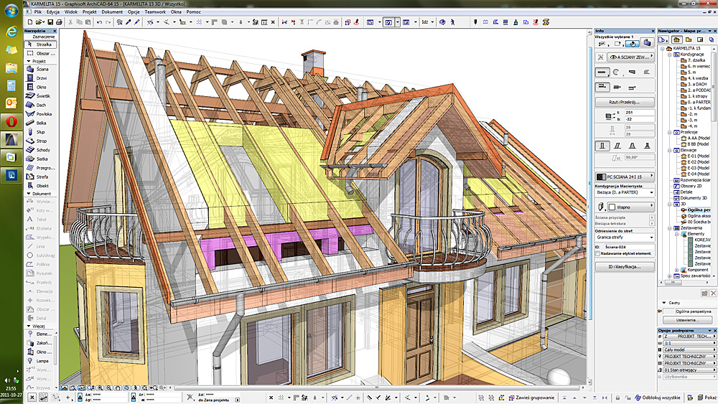
Task: Open Wapno material dropdown
Action: coord(630,207)
